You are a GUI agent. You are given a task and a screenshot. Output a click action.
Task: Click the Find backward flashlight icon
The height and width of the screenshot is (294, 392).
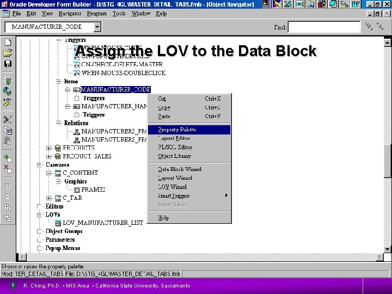pyautogui.click(x=380, y=27)
